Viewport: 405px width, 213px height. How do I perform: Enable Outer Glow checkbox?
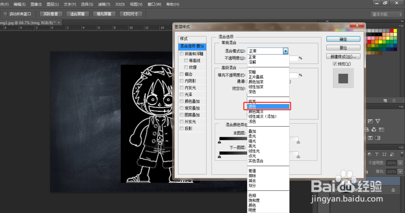coord(181,121)
